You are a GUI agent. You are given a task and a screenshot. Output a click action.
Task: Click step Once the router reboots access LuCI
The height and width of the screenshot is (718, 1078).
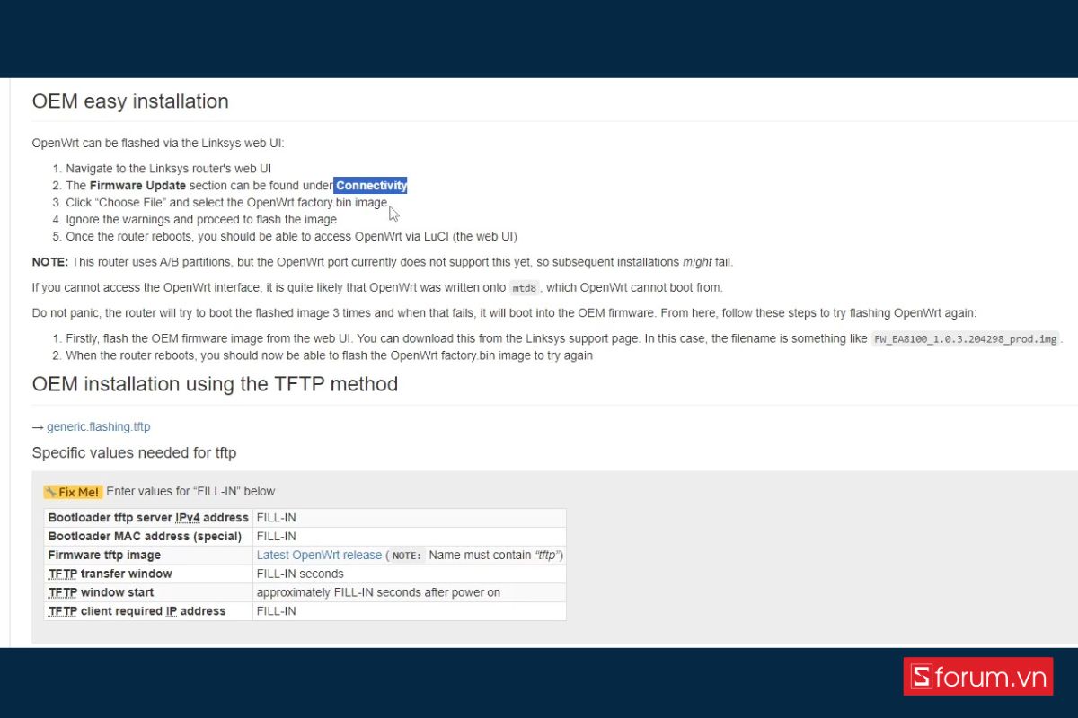[x=291, y=237]
